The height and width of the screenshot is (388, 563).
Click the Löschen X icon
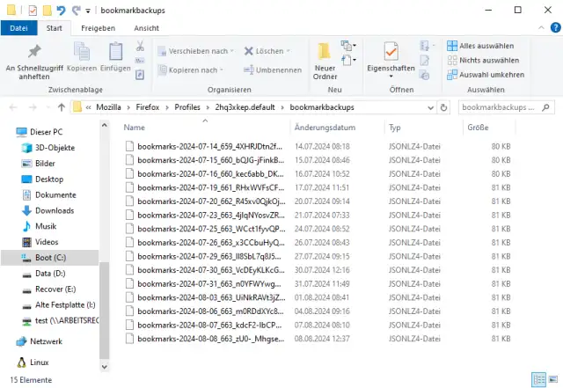point(248,51)
